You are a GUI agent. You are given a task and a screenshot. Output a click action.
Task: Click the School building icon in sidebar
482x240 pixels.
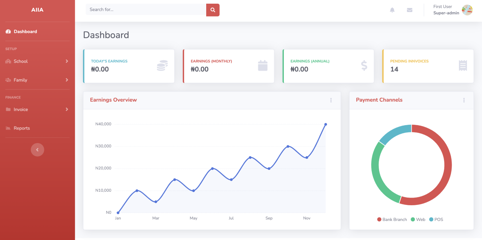pyautogui.click(x=8, y=61)
